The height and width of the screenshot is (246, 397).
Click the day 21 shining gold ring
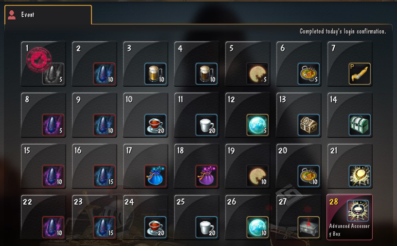(x=360, y=176)
